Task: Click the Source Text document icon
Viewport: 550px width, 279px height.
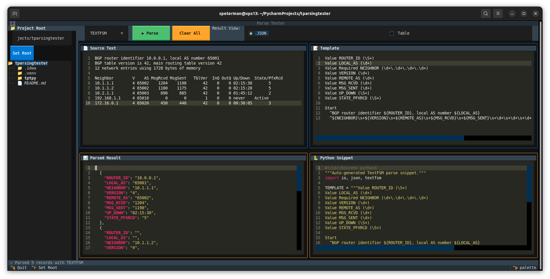Action: tap(85, 48)
